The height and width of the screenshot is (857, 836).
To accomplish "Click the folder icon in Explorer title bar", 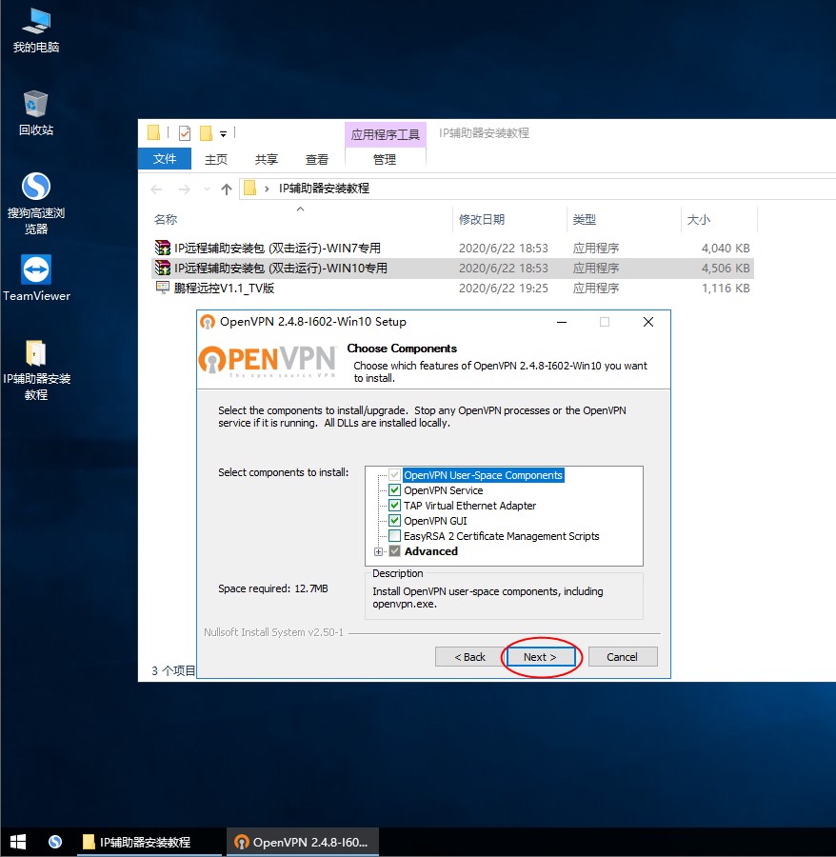I will tap(154, 132).
